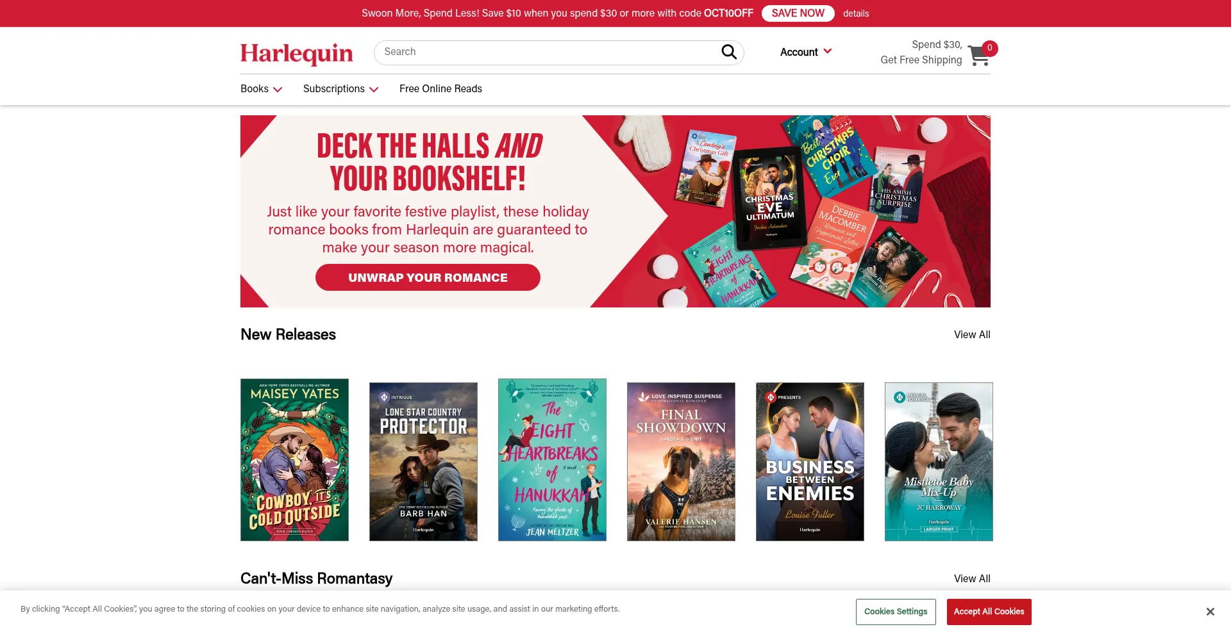
Task: Open Final Showdown book cover
Action: 681,462
